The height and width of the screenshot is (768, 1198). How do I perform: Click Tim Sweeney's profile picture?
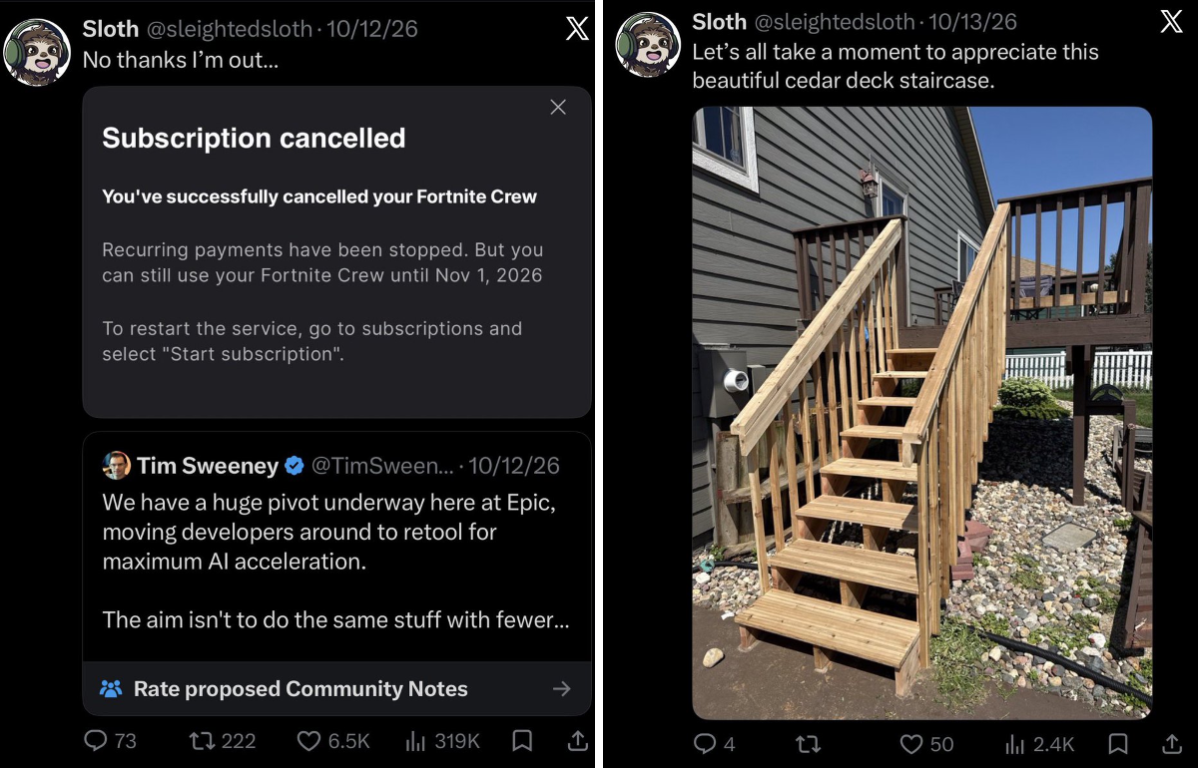(117, 465)
